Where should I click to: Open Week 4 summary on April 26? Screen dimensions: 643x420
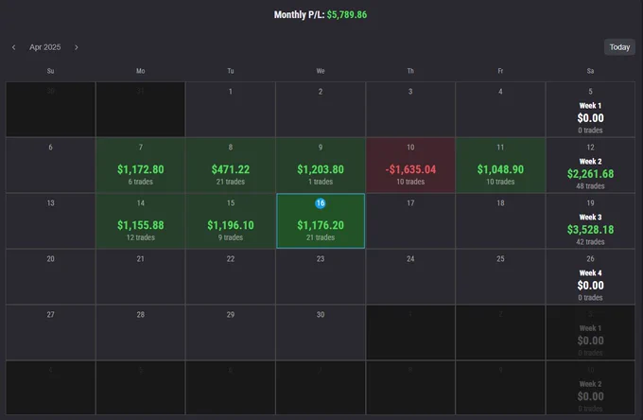(x=590, y=276)
